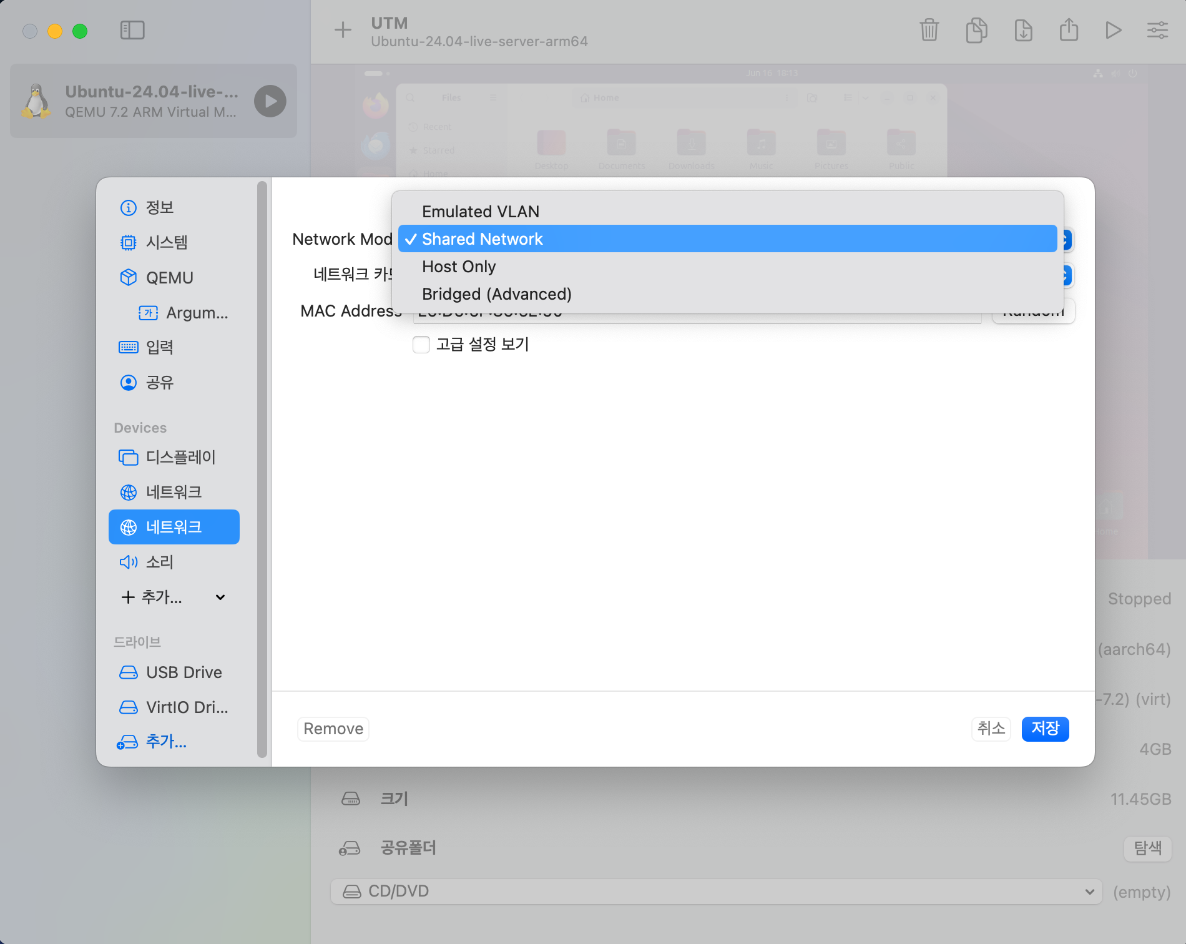
Task: Move the VM with the document arrow icon
Action: click(1023, 30)
